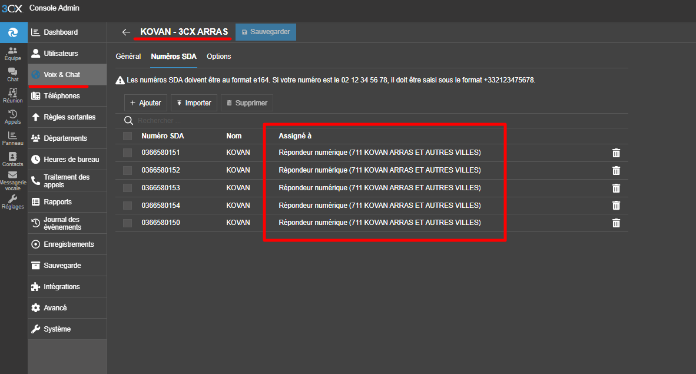Viewport: 696px width, 374px height.
Task: Tick checkbox for number 0366580153
Action: (x=127, y=188)
